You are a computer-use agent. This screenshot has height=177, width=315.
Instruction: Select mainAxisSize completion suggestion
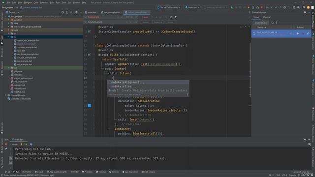[148, 87]
